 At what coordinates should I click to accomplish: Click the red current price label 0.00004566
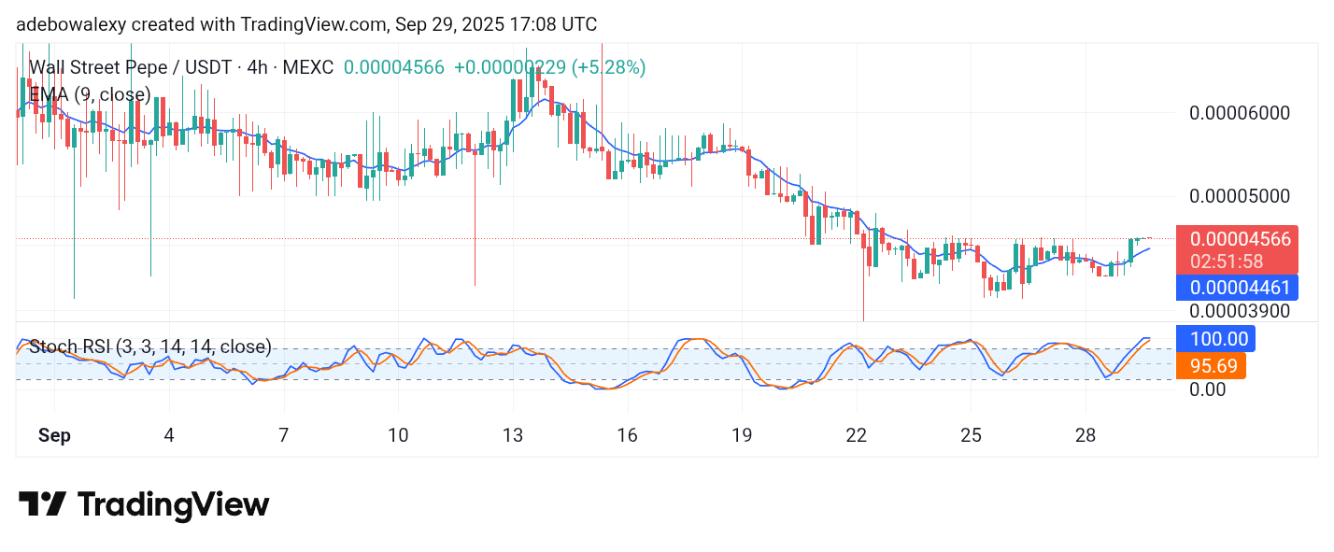tap(1239, 239)
